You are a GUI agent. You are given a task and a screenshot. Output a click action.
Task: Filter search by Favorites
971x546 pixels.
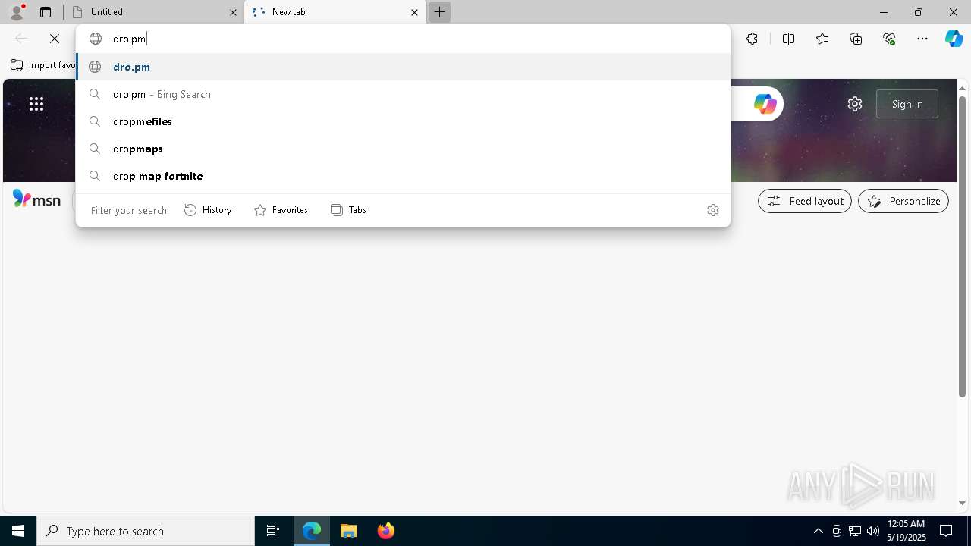(281, 210)
